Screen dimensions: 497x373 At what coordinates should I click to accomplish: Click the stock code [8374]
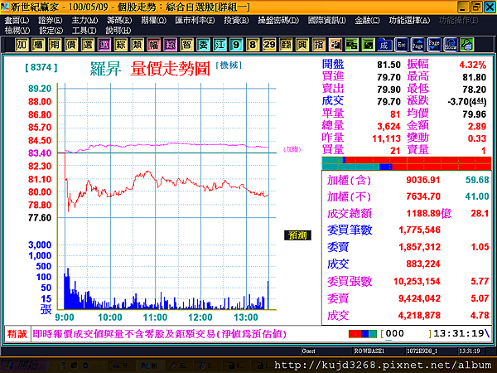click(x=41, y=67)
